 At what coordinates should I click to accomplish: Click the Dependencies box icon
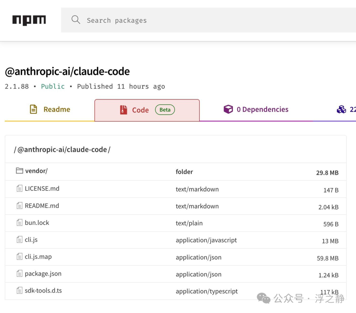(228, 109)
